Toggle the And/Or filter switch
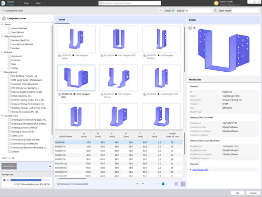Viewport: 262px width, 197px height. [9, 158]
